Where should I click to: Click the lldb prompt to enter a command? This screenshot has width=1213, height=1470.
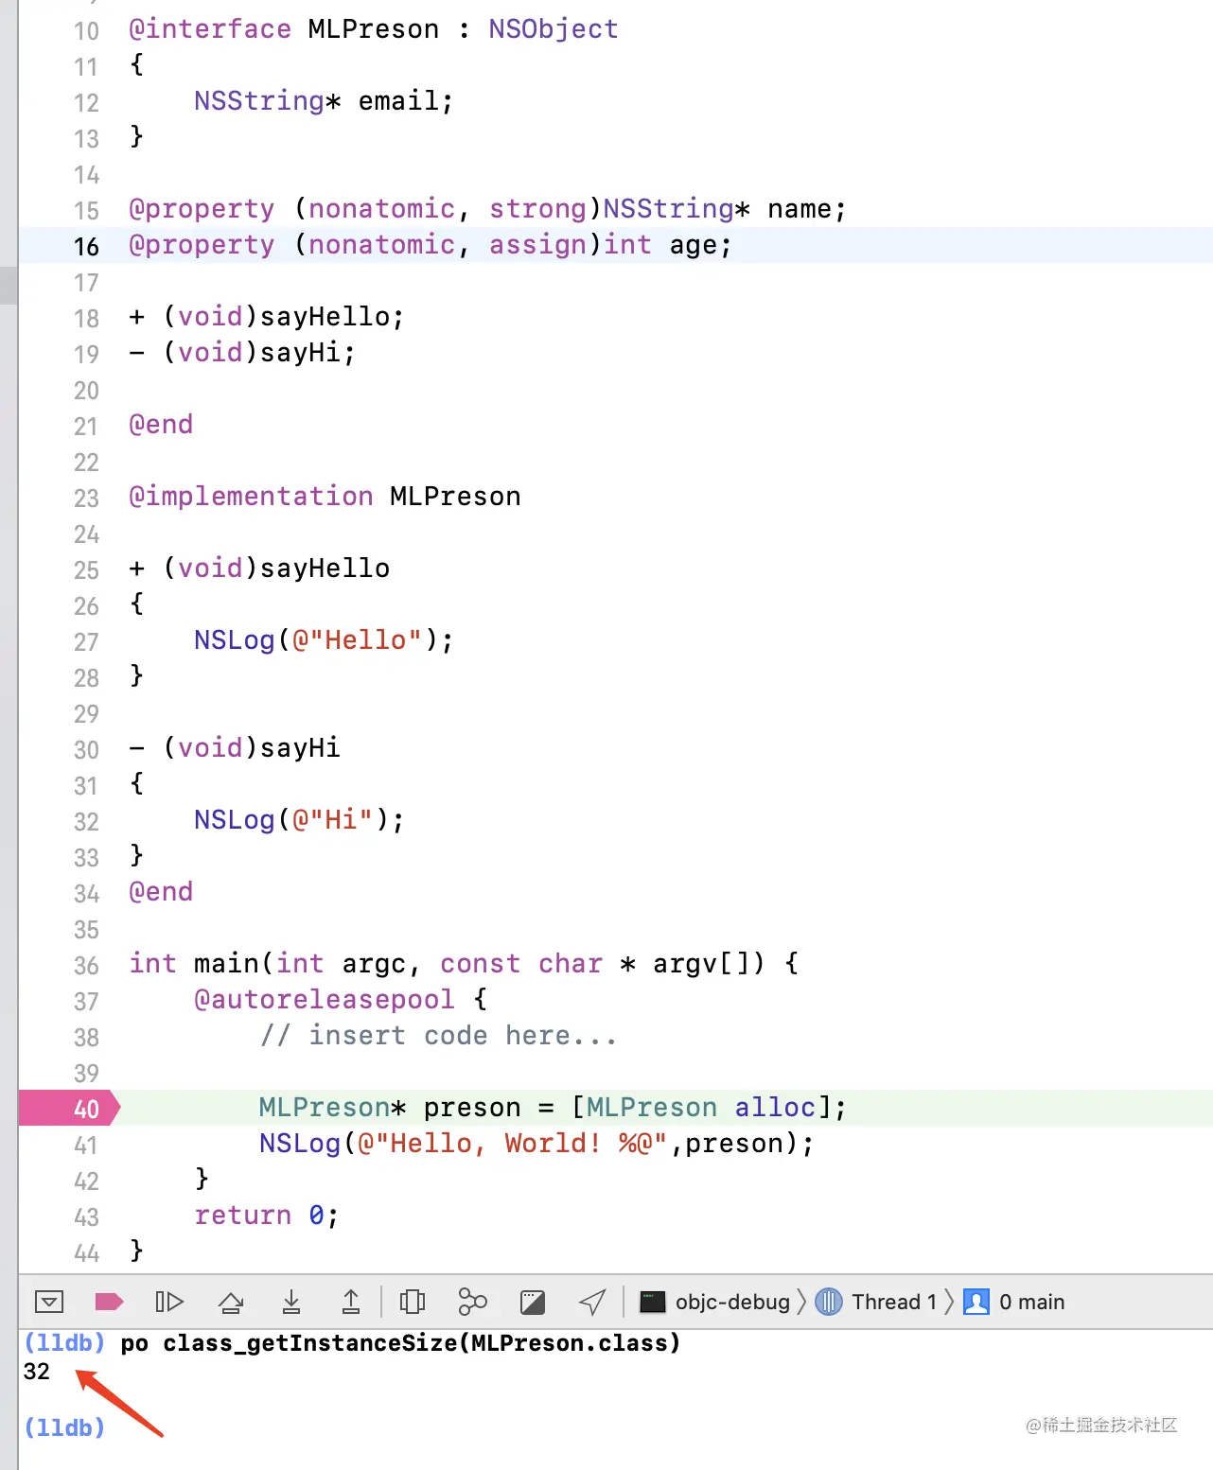click(64, 1427)
